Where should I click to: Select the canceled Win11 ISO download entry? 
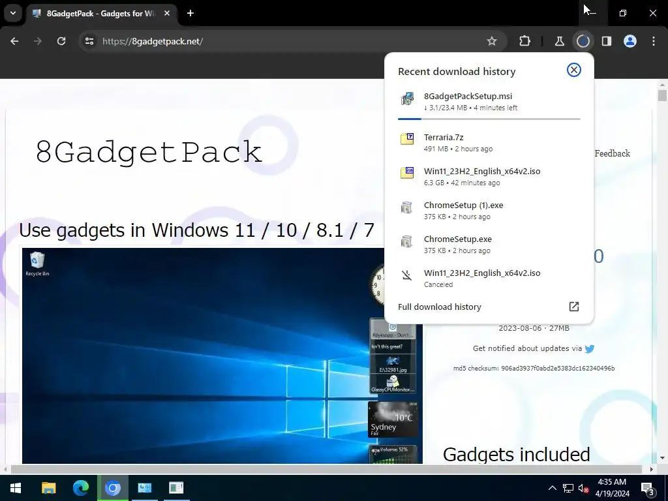point(489,279)
